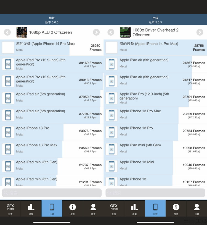Tap device icon beside 39013 Frames row
The image size is (207, 225).
(x=8, y=81)
